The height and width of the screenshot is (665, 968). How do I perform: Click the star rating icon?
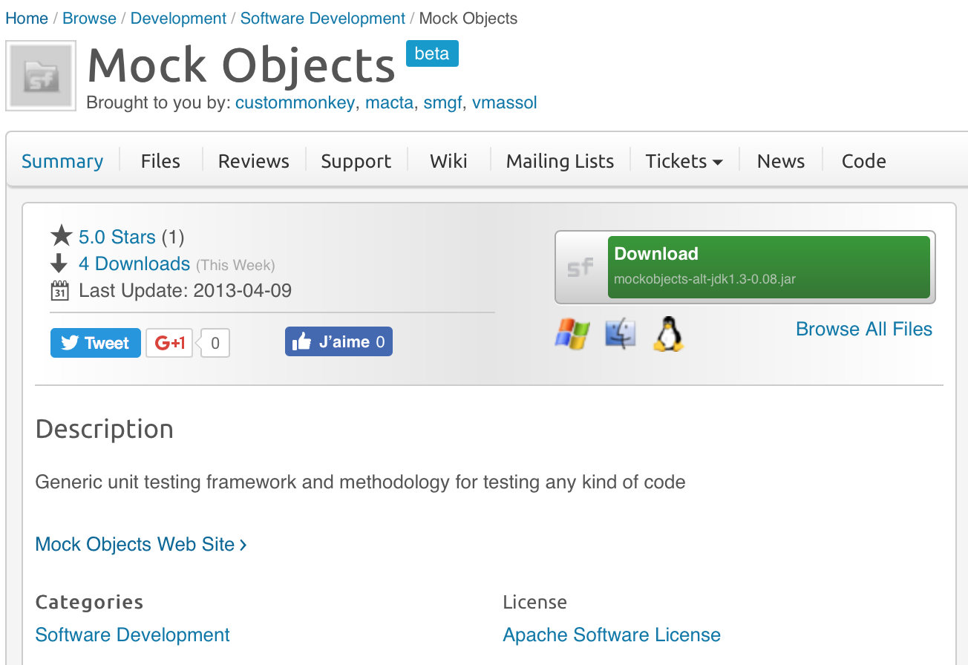pyautogui.click(x=61, y=235)
